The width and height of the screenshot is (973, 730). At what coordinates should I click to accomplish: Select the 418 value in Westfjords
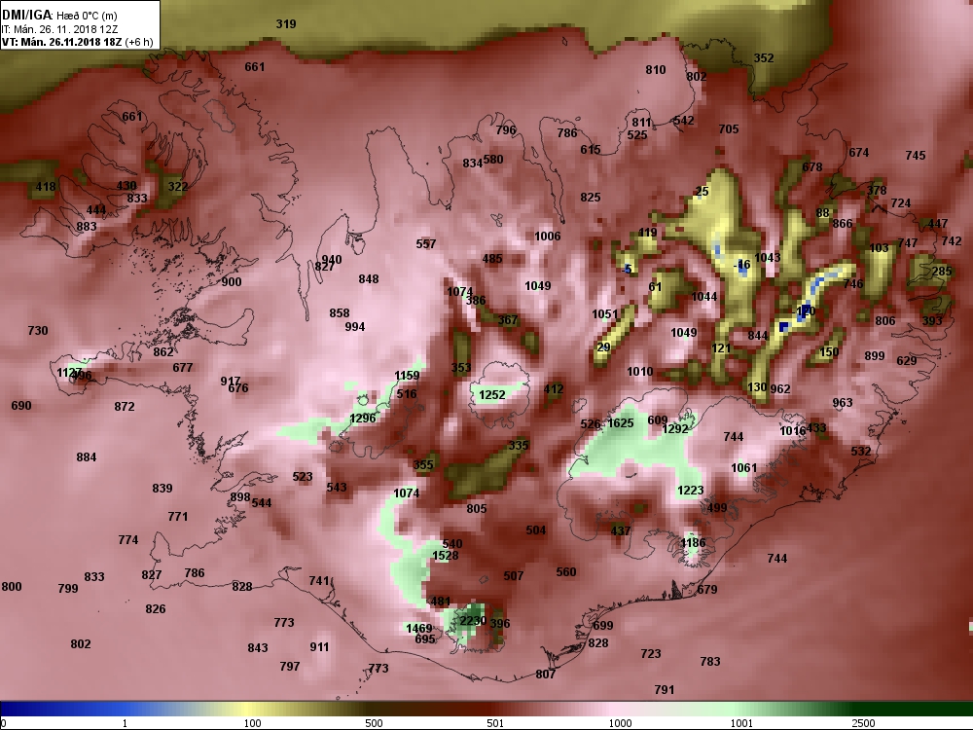click(x=46, y=186)
